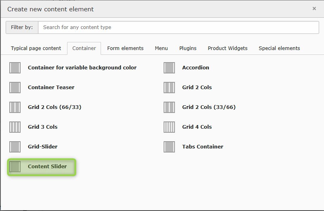Switch to the Form elements tab
The height and width of the screenshot is (211, 324).
125,48
